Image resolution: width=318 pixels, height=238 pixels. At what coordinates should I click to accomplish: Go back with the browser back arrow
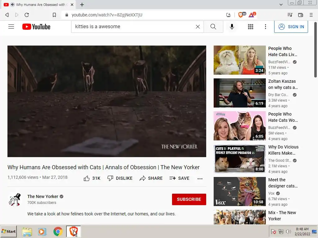pyautogui.click(x=7, y=15)
